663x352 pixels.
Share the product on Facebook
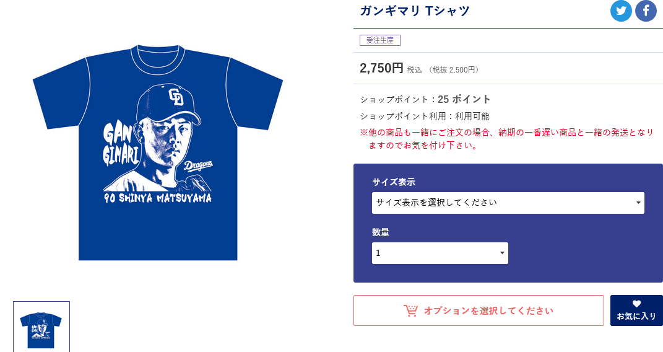646,11
